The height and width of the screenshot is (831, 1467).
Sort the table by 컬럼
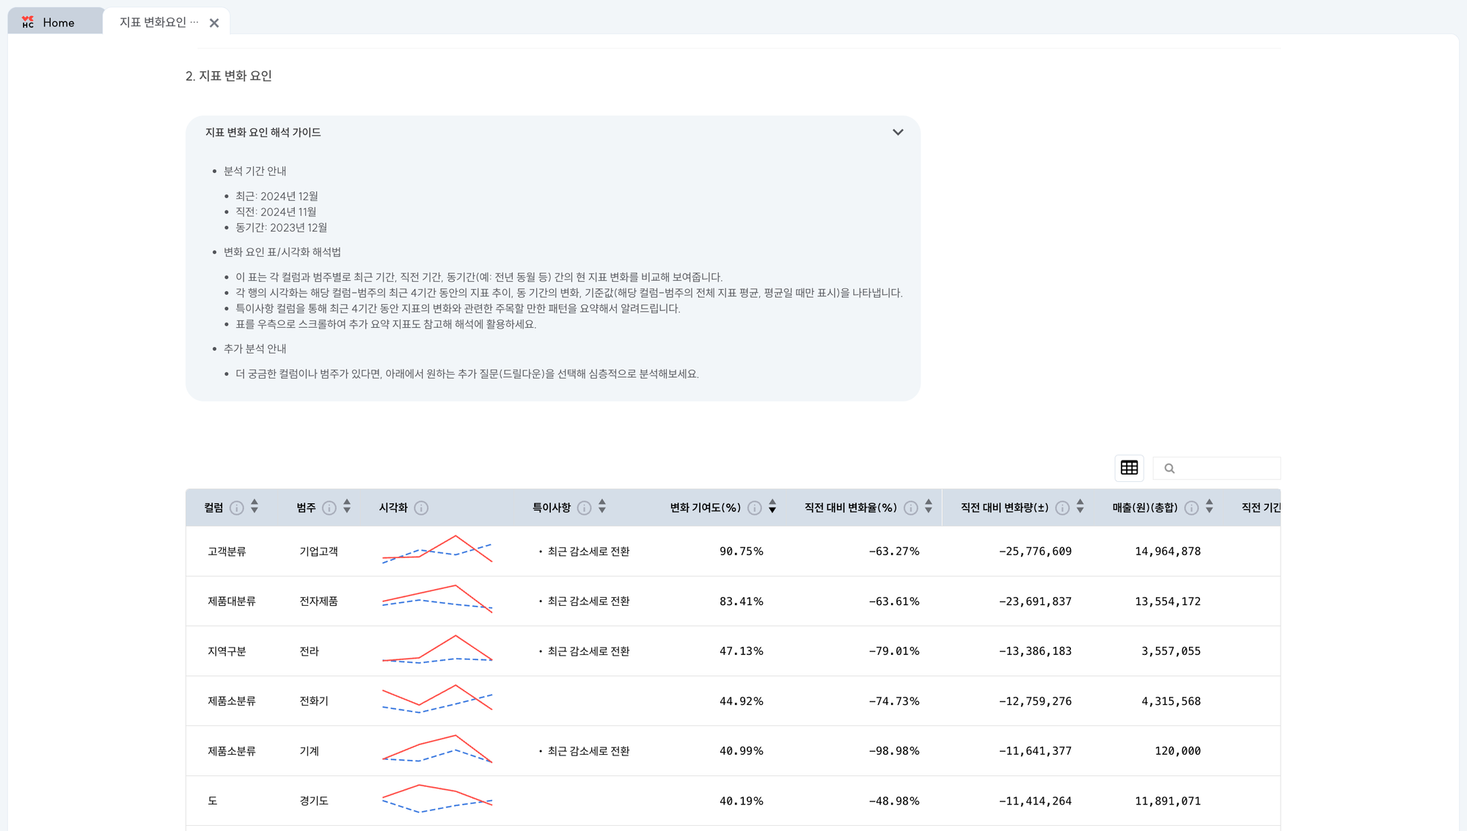tap(255, 507)
